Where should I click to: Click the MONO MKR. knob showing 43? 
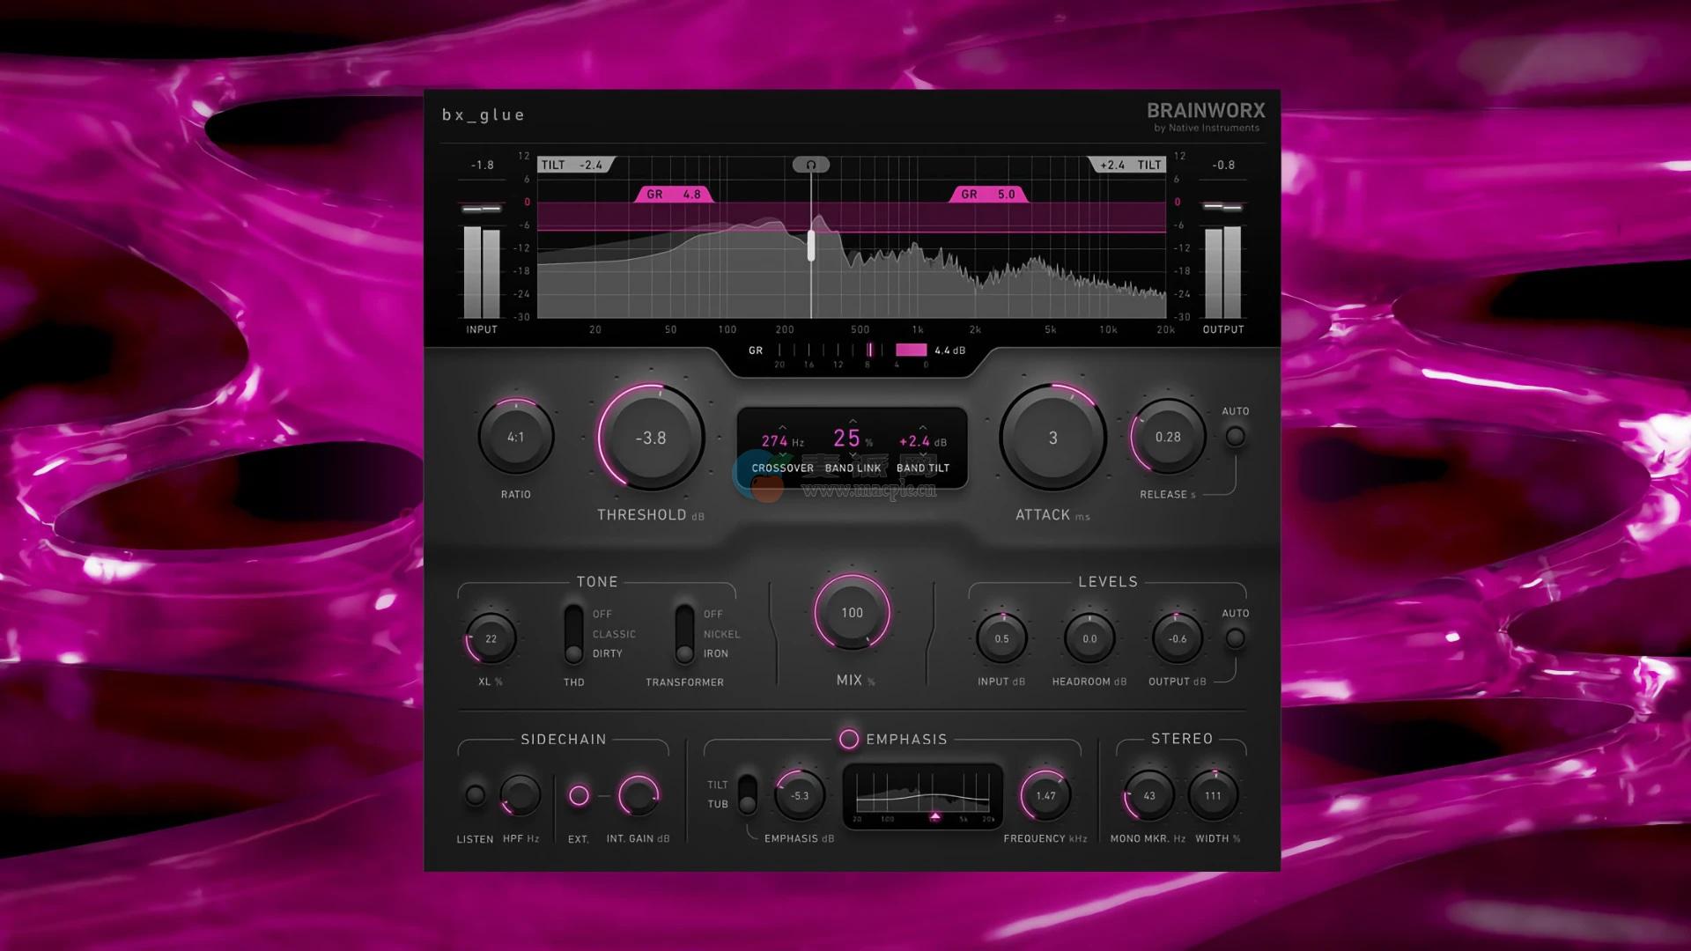coord(1149,795)
